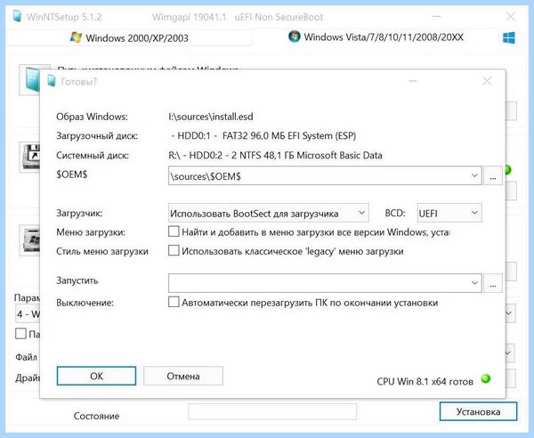Viewport: 534px width, 438px height.
Task: Expand the edition dropdown in main window
Action: [509, 313]
